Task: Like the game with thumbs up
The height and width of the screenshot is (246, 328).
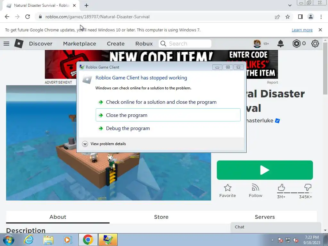Action: [x=281, y=187]
